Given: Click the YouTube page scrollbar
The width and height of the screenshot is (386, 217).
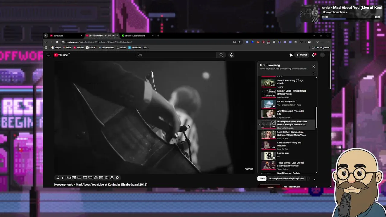Looking at the screenshot, I should [331, 71].
